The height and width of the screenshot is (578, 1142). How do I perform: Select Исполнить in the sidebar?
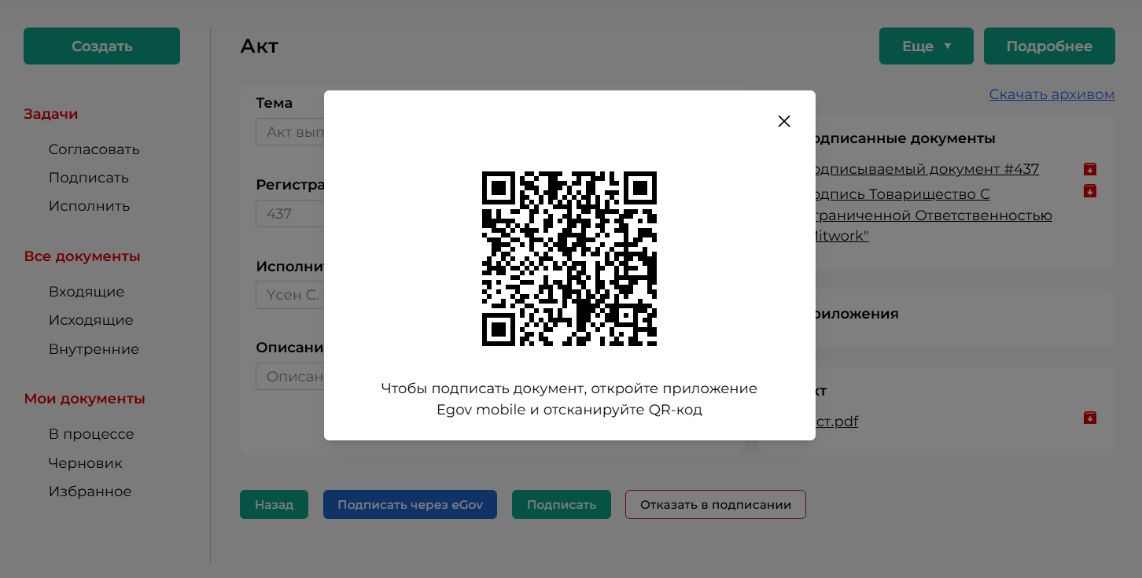[x=90, y=206]
